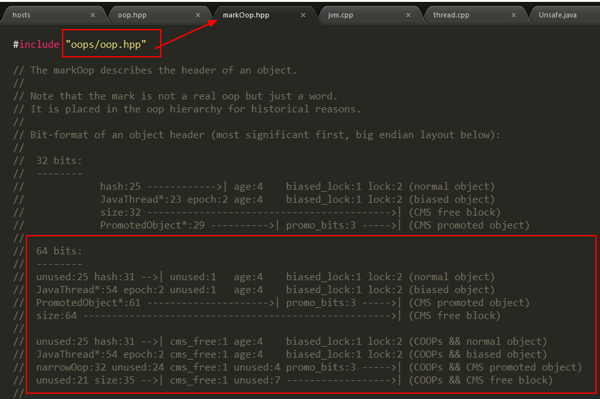600x399 pixels.
Task: Click the #include keyword
Action: 37,45
